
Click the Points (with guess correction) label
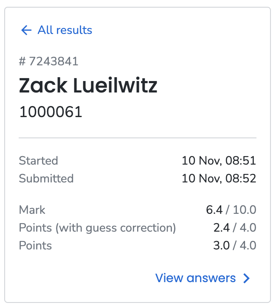click(97, 228)
